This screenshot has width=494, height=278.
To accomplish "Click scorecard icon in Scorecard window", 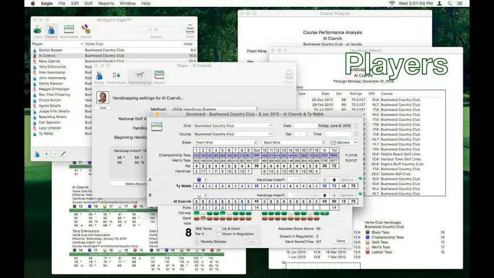I will [157, 127].
